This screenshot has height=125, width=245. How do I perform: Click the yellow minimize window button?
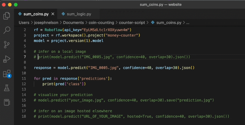tap(10, 5)
